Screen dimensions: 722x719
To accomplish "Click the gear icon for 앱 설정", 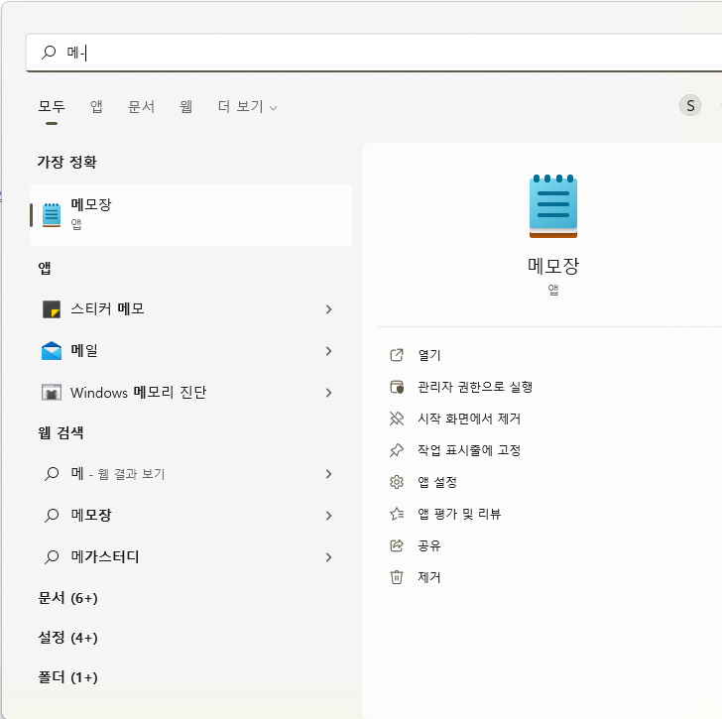I will (397, 482).
